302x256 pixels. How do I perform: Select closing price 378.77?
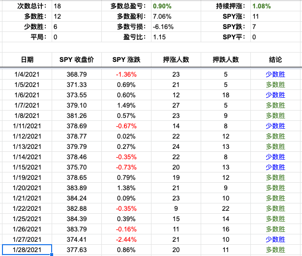point(77,136)
